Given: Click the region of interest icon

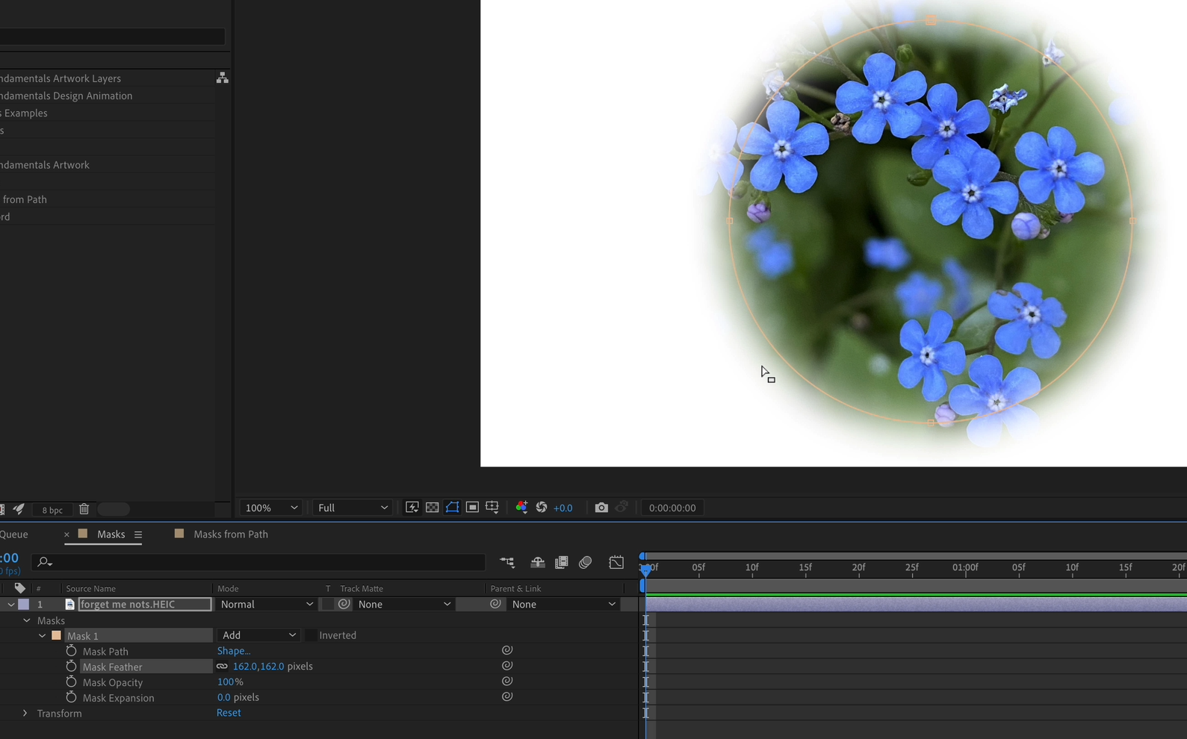Looking at the screenshot, I should tap(472, 508).
